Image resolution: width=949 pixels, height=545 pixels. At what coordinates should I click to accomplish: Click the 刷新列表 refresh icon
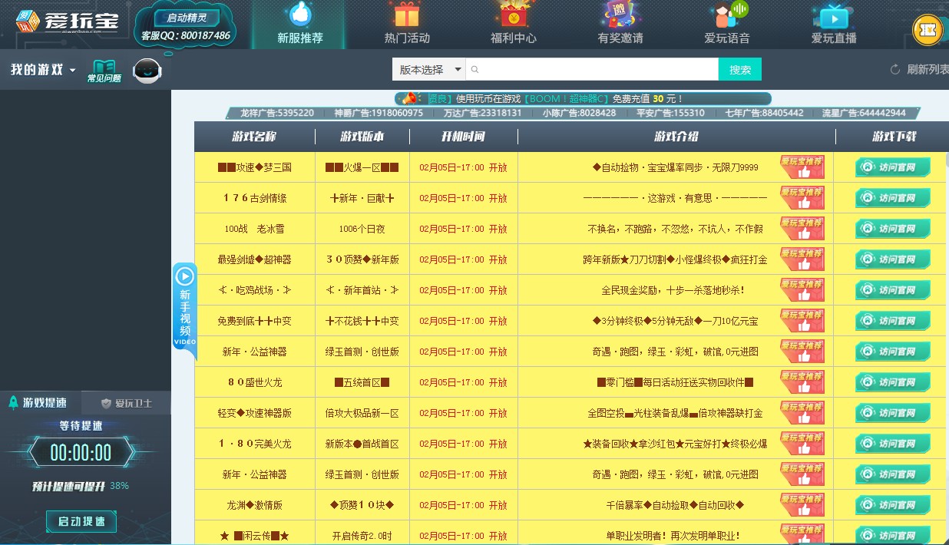tap(894, 68)
